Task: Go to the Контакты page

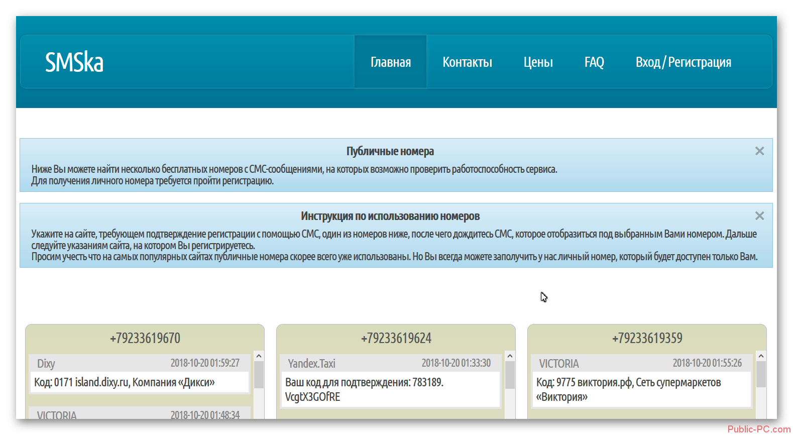Action: point(467,62)
